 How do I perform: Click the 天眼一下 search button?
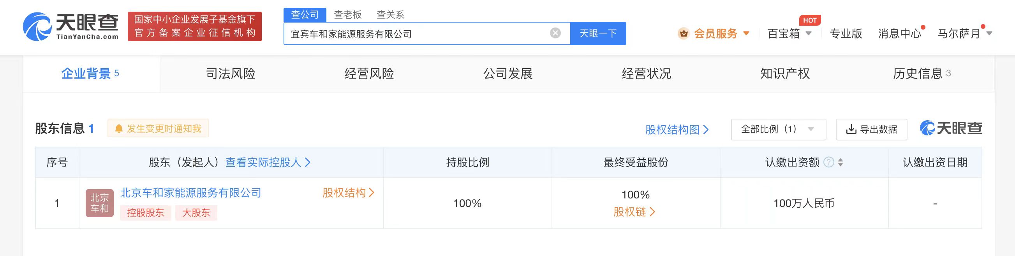click(598, 33)
